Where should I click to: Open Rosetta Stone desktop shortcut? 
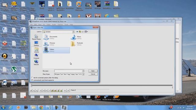(x=107, y=98)
